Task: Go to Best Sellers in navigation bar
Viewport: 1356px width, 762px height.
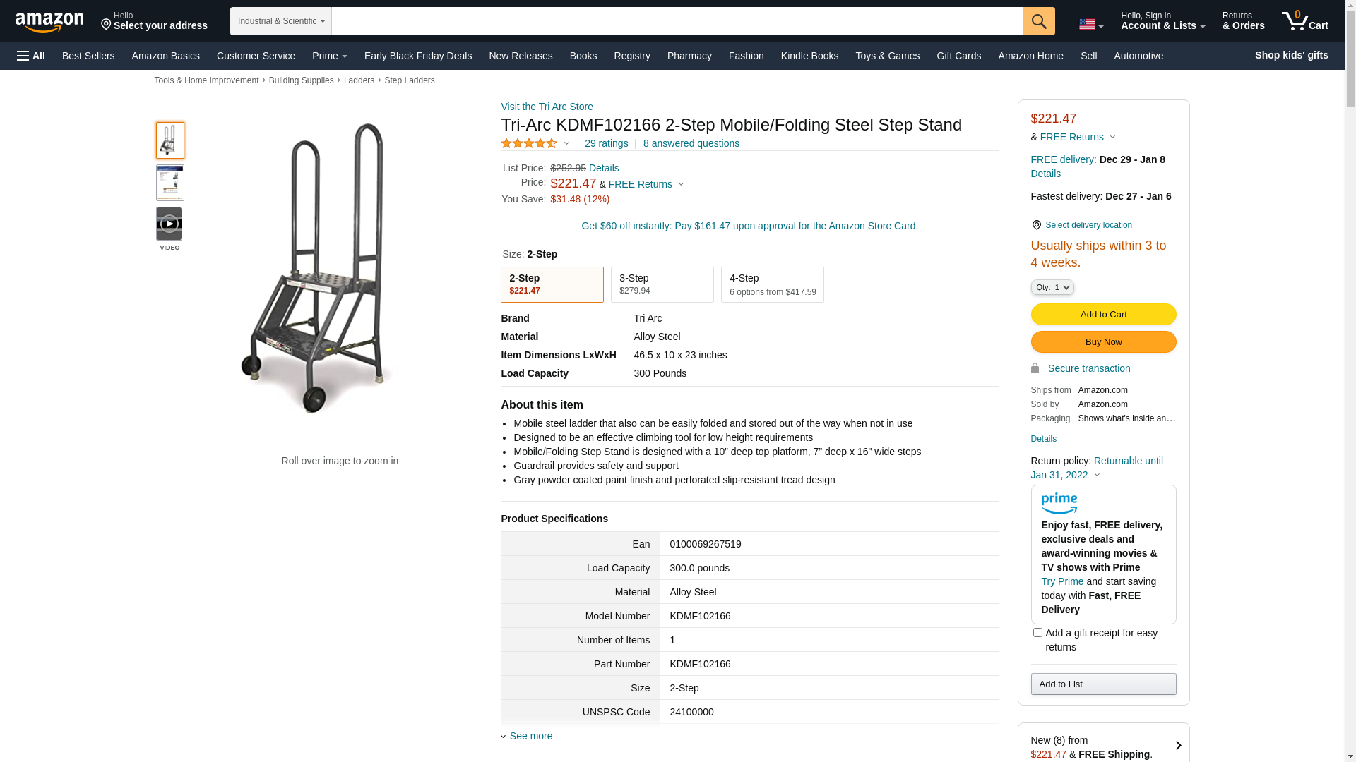Action: [88, 56]
